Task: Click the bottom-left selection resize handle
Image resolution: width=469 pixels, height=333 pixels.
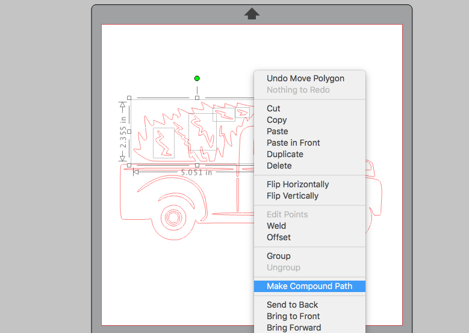Action: click(129, 165)
